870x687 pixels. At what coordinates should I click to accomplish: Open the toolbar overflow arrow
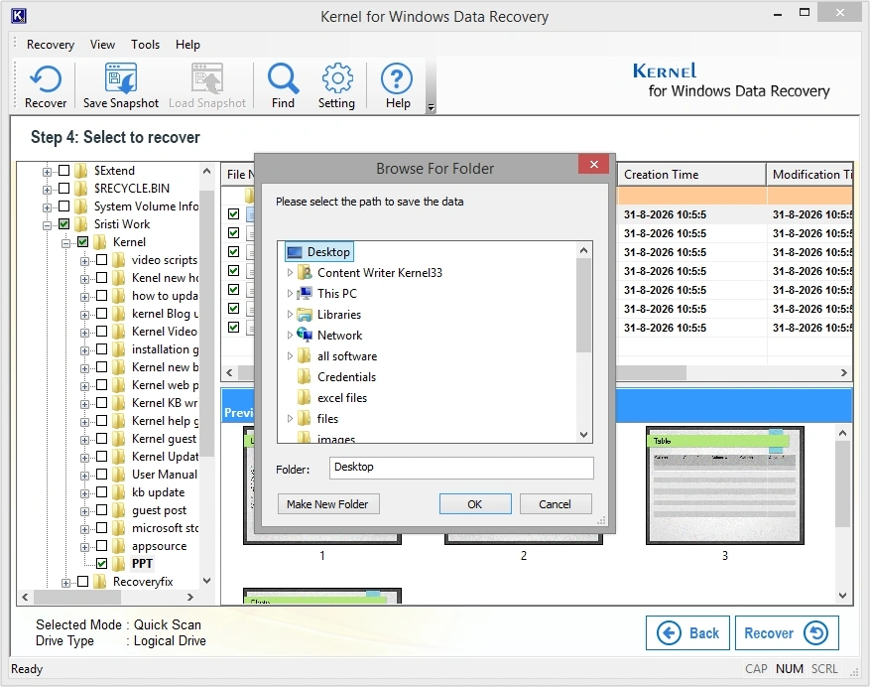point(432,107)
